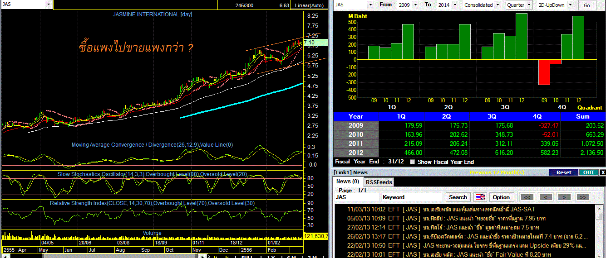
Task: Click the 1Q column header in table
Action: click(401, 116)
